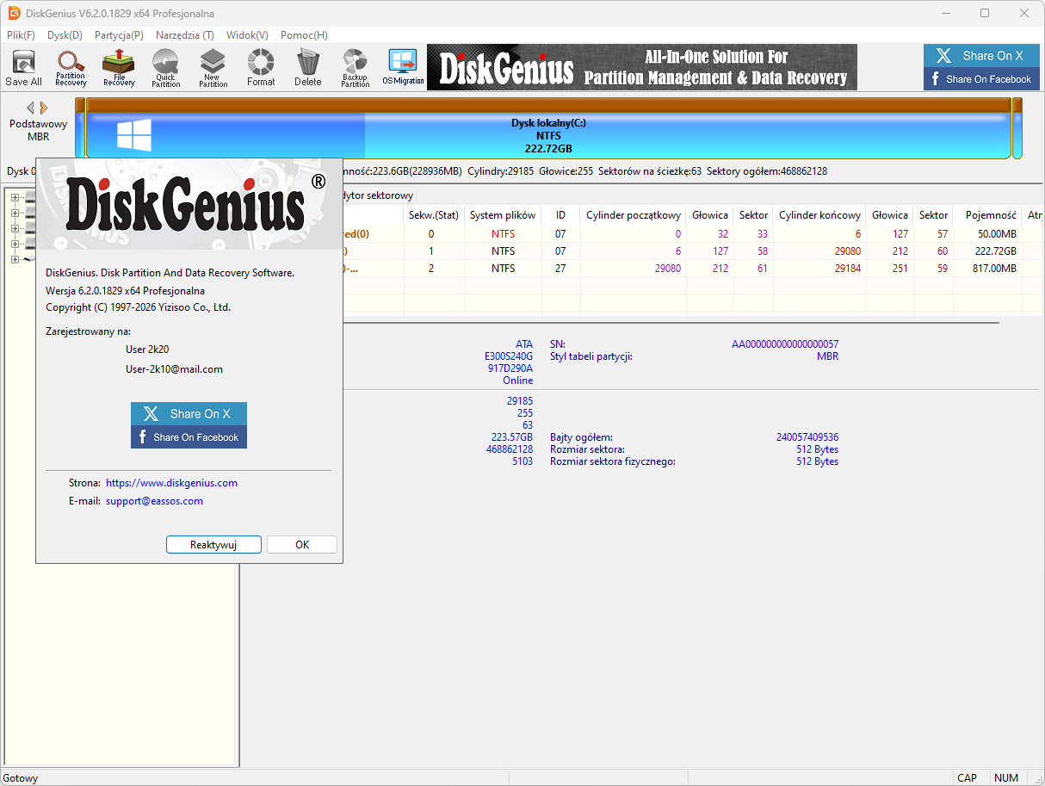Click the NUM indicator in the status bar
The width and height of the screenshot is (1045, 786).
coord(1005,777)
